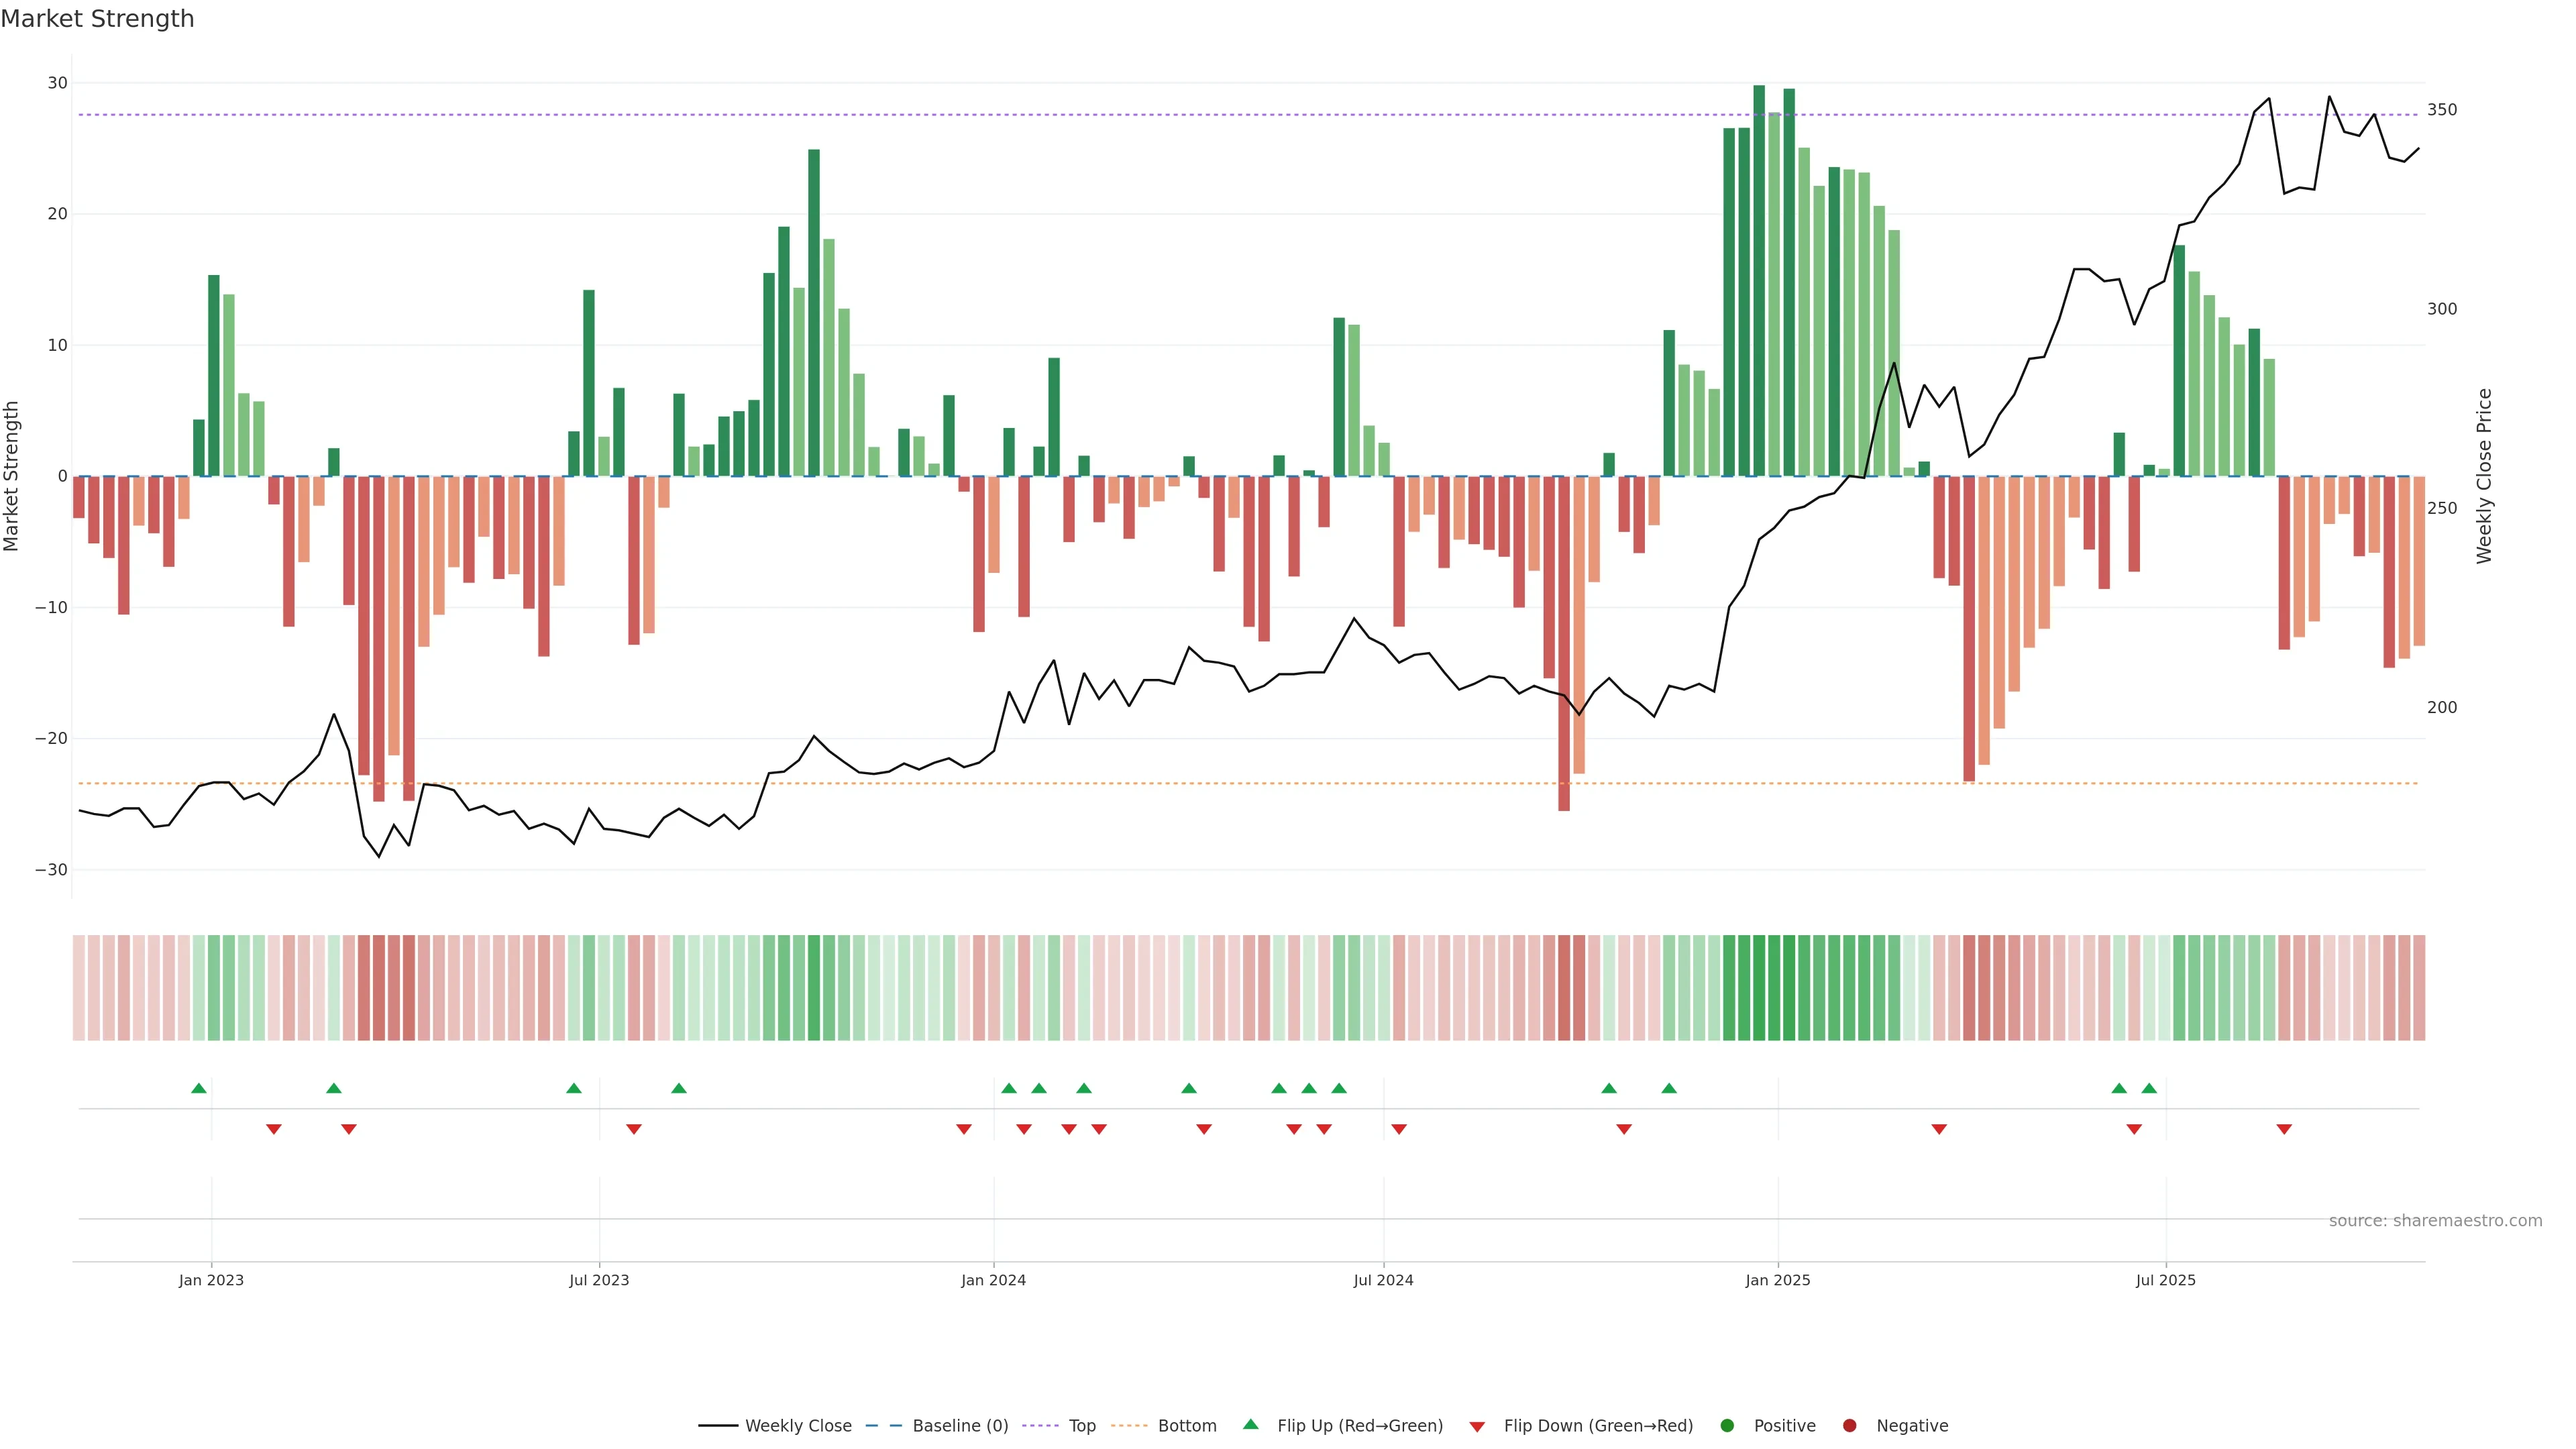Click the Market Strength y-axis title
Screen dimensions: 2576x1449
pos(11,476)
